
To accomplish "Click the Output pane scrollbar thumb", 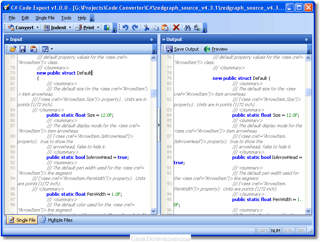I will (308, 92).
